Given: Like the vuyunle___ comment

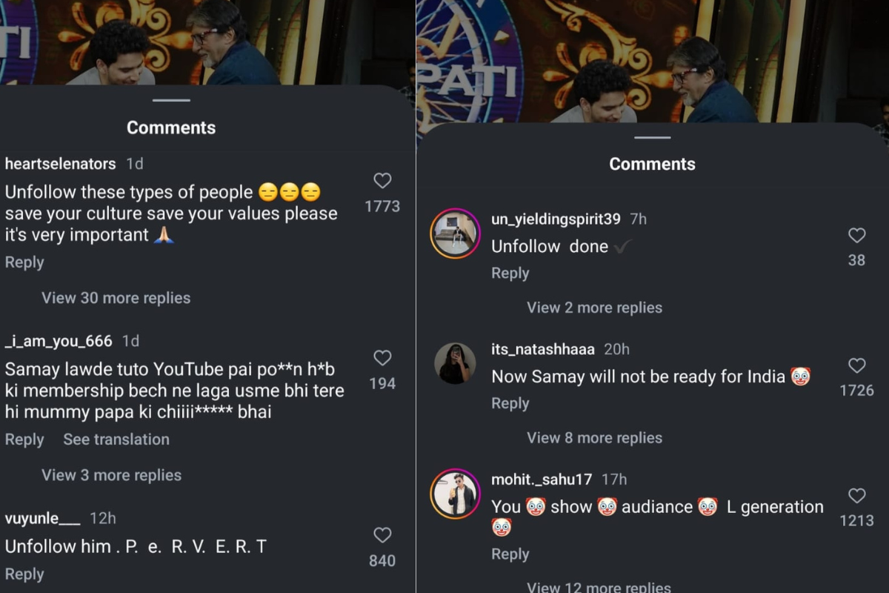Looking at the screenshot, I should click(382, 535).
